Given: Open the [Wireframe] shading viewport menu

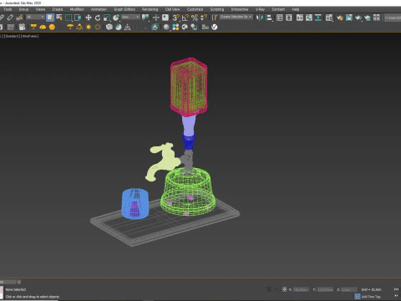Looking at the screenshot, I should pyautogui.click(x=30, y=36).
